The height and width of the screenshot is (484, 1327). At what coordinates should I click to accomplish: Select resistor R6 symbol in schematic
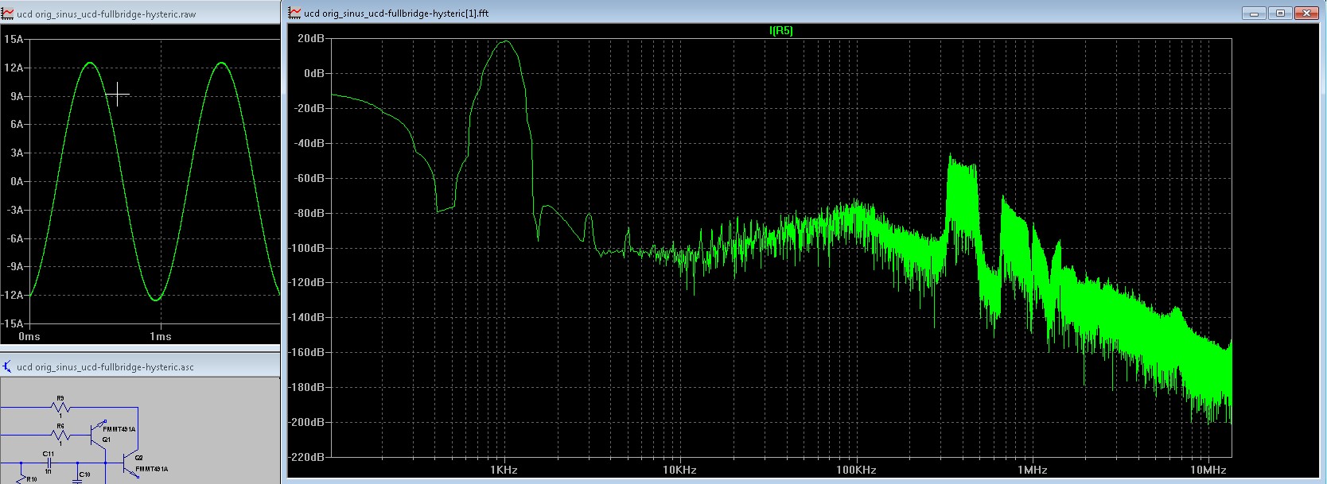point(60,436)
